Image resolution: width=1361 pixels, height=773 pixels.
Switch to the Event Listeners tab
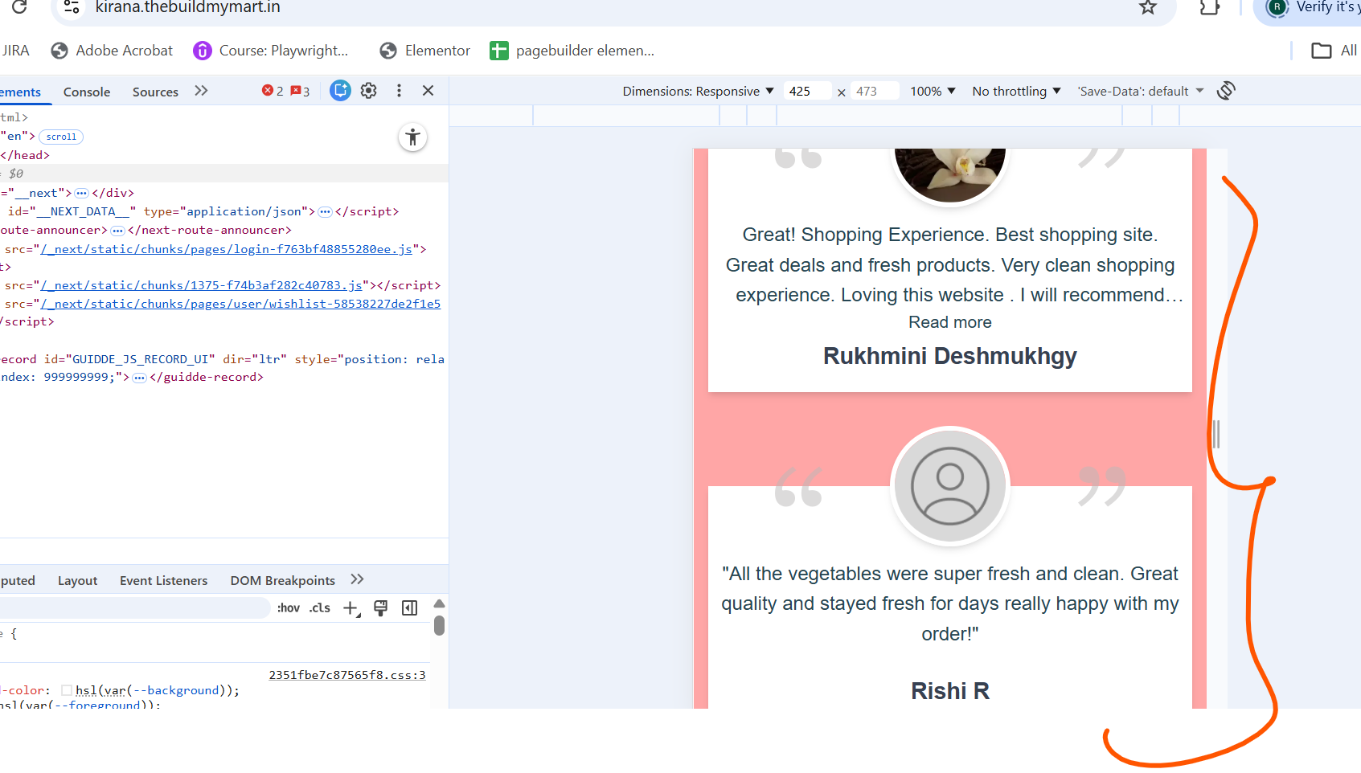(x=163, y=581)
